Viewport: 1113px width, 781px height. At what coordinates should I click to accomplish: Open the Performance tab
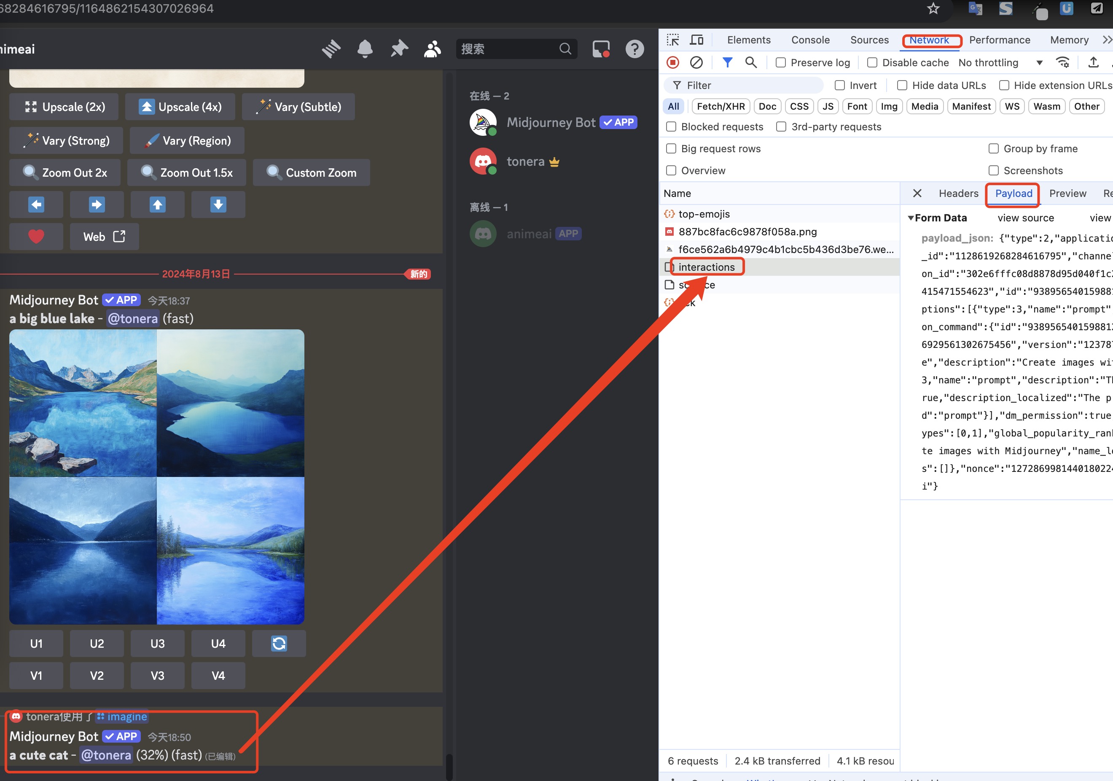[x=1000, y=40]
